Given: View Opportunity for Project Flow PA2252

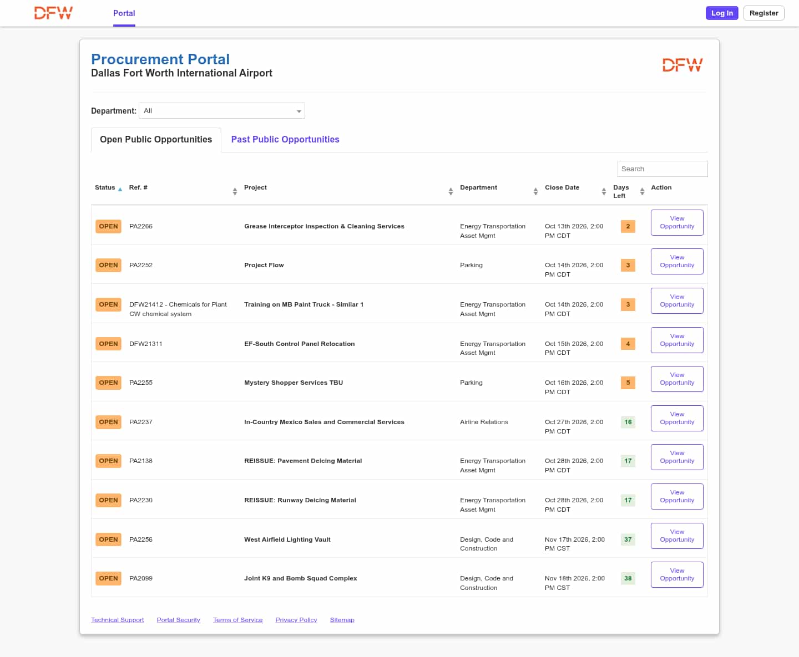Looking at the screenshot, I should pyautogui.click(x=677, y=261).
